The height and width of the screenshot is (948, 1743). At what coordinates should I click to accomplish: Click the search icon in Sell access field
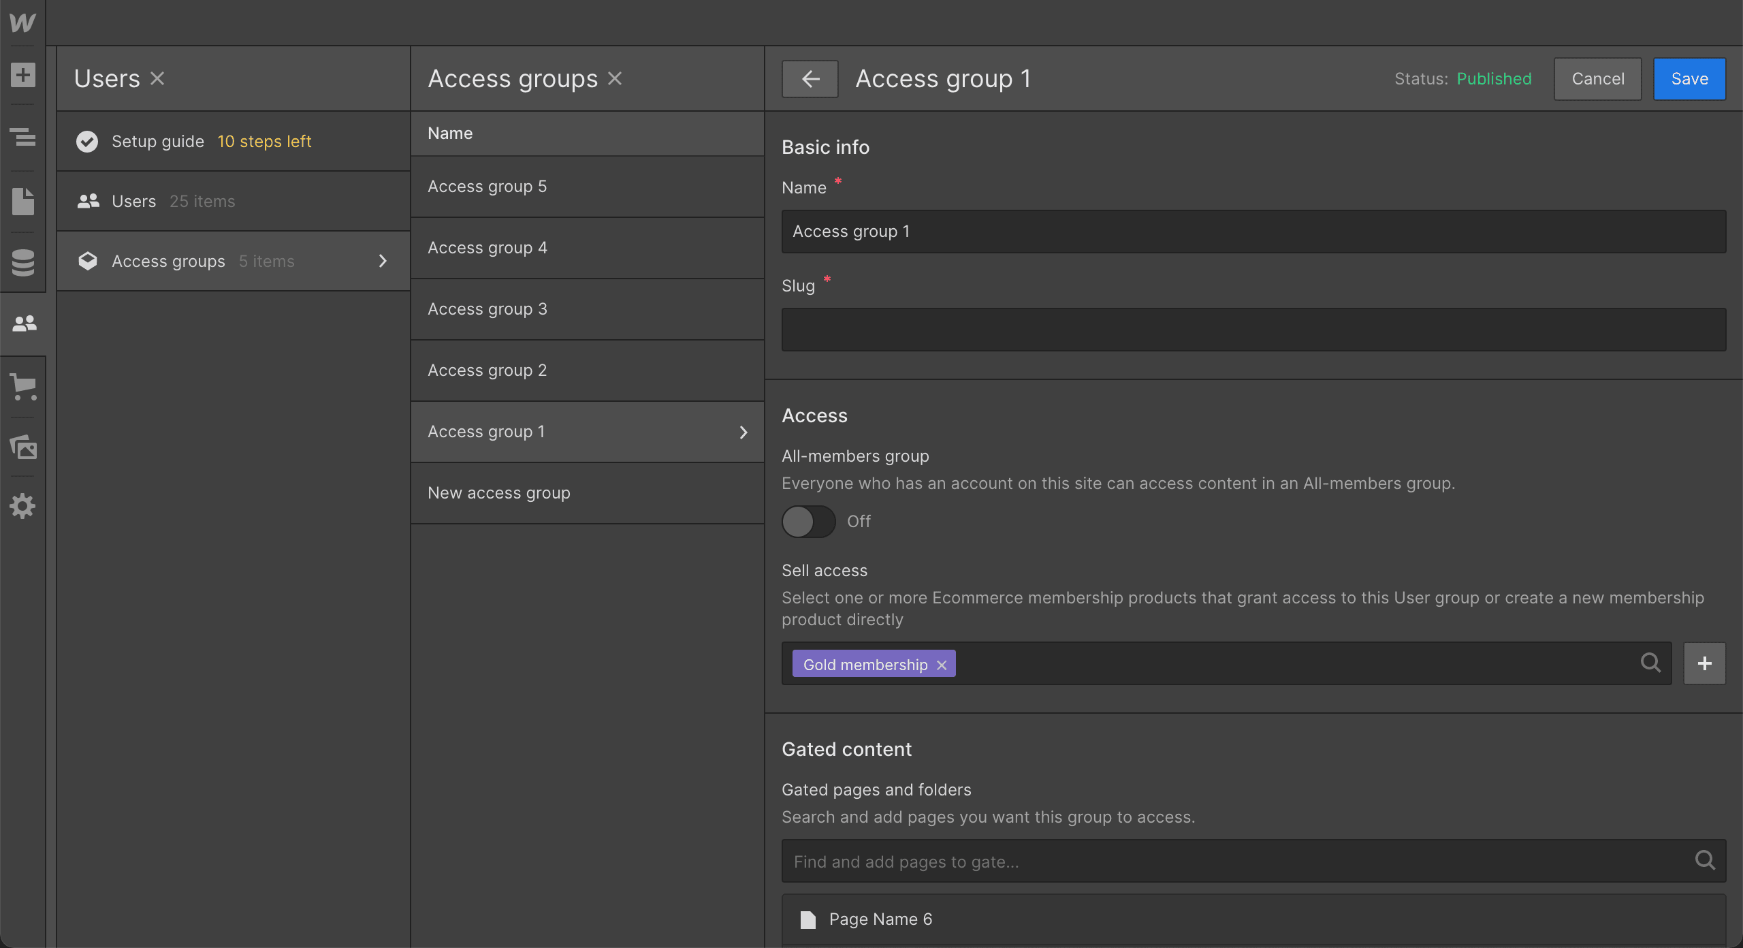pos(1650,663)
